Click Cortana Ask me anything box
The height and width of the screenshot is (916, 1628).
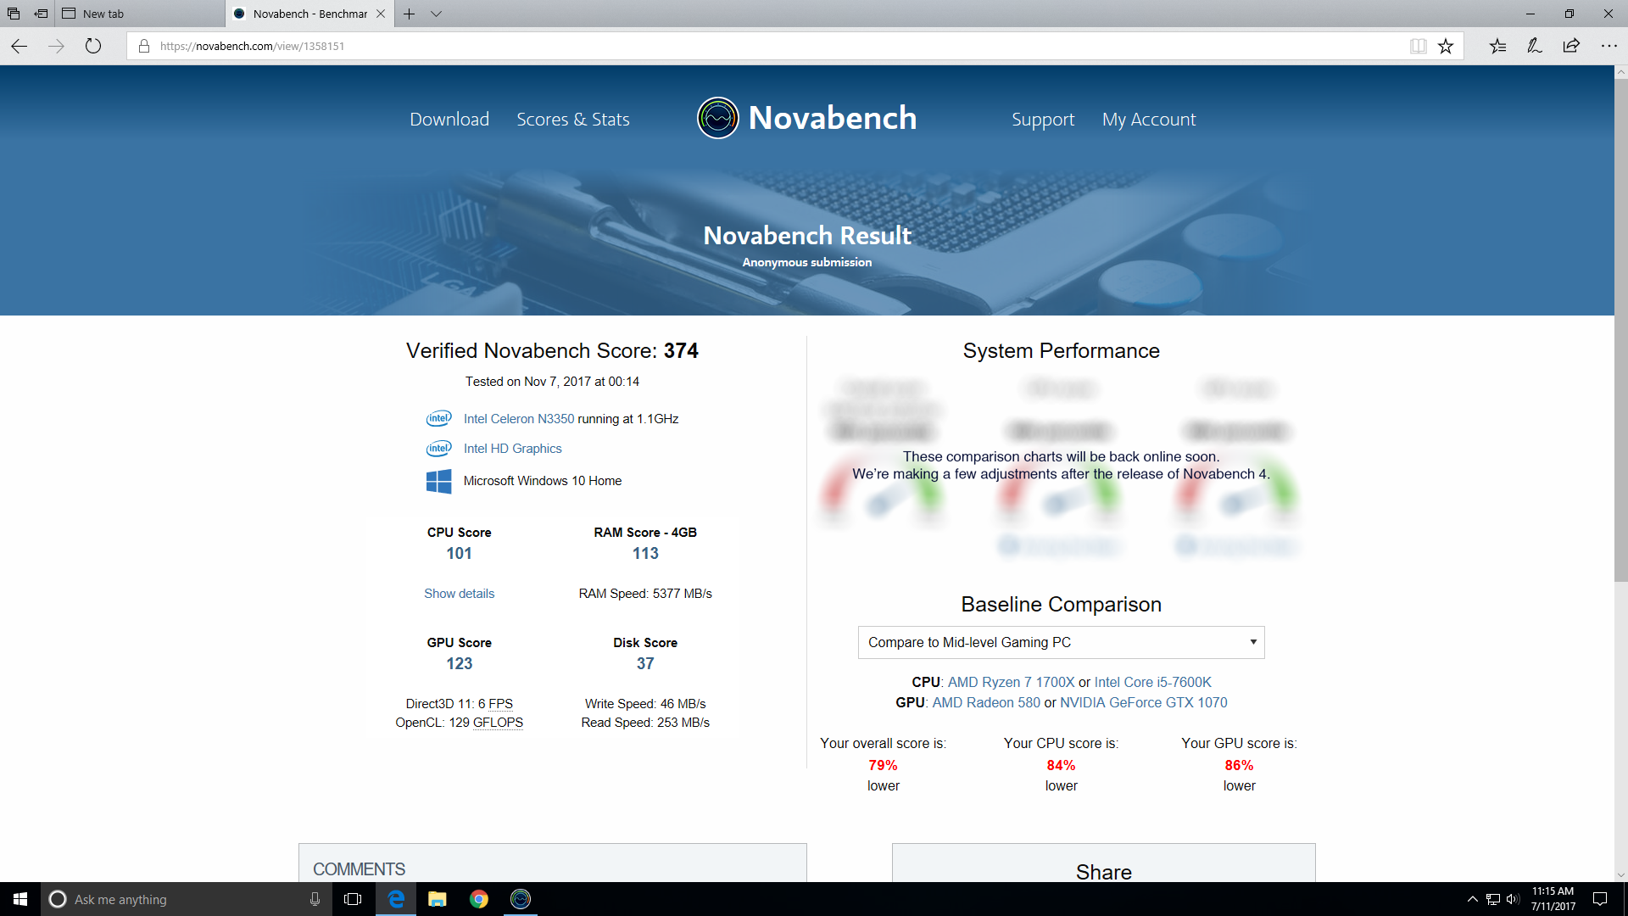[x=186, y=899]
